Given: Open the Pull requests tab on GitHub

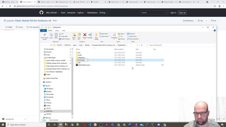Looking at the screenshot, I should coord(33,27).
